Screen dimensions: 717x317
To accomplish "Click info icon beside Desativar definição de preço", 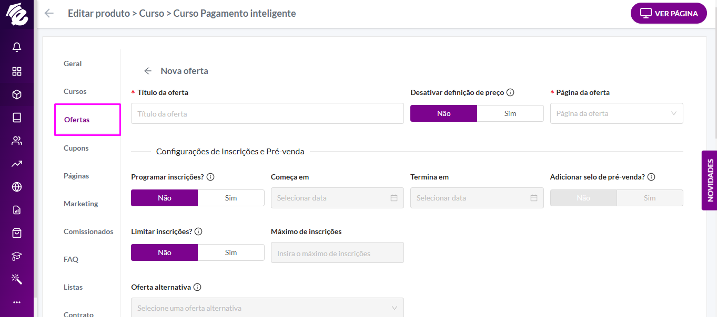I will 510,92.
